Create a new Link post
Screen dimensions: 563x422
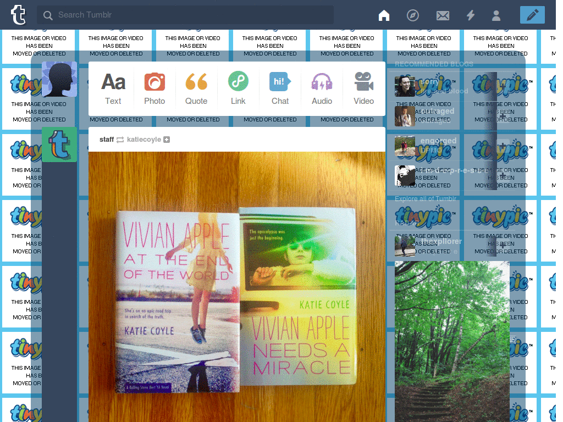click(238, 88)
